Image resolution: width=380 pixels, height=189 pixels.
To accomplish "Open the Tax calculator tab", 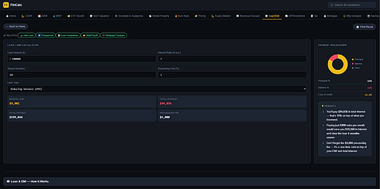I will [x=314, y=16].
